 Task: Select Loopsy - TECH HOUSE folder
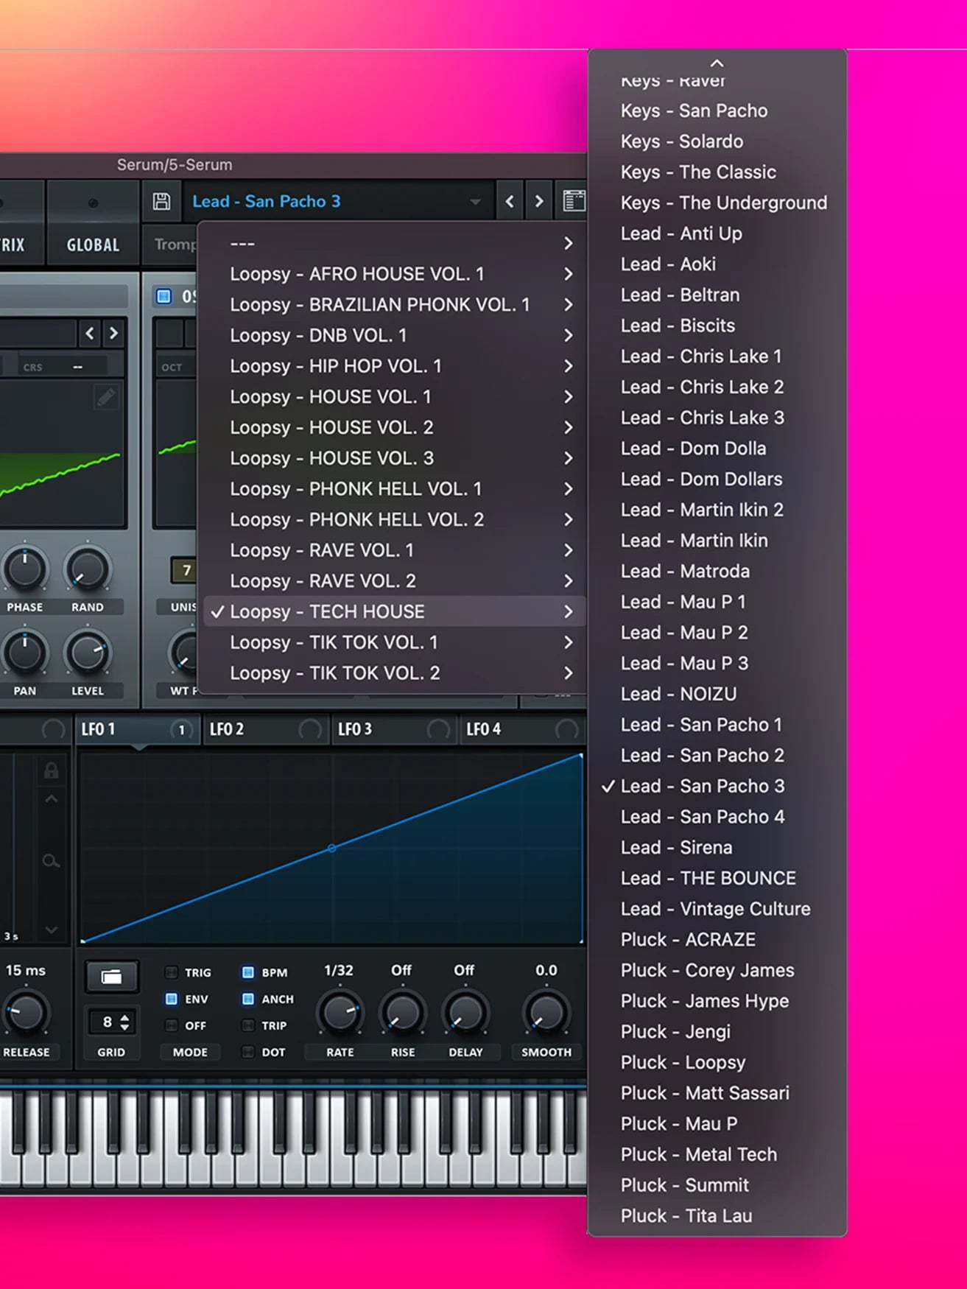[x=394, y=611]
